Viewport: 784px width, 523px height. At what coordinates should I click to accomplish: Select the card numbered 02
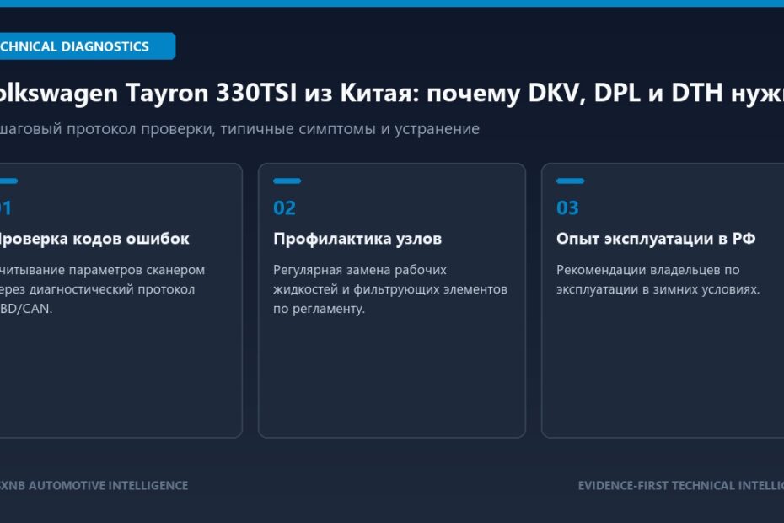[392, 300]
